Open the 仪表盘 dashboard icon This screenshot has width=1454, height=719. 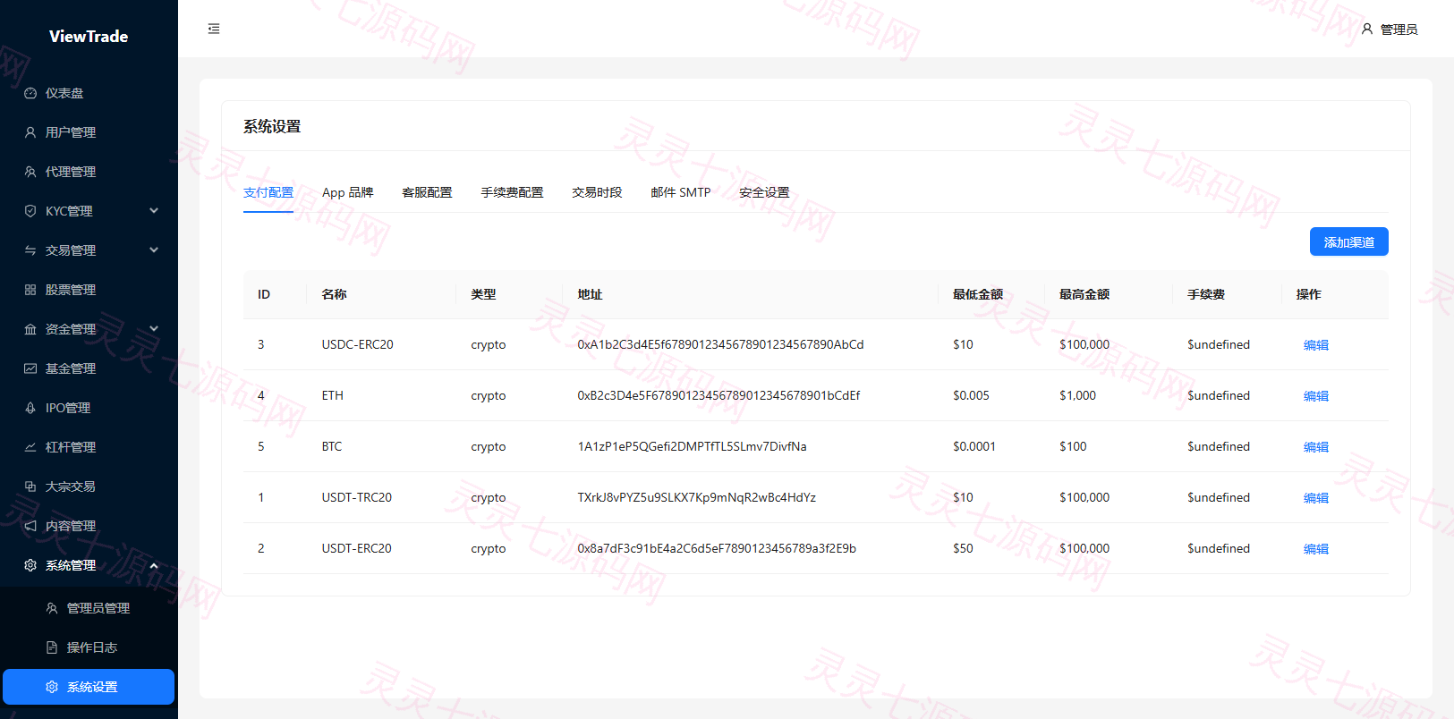click(30, 93)
